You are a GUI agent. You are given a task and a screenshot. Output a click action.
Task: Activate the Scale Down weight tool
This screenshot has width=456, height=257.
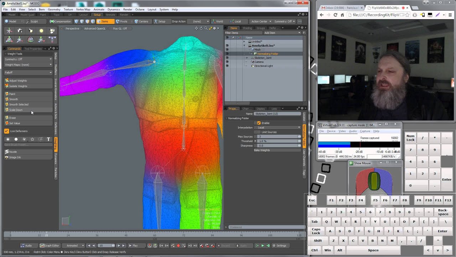[28, 110]
